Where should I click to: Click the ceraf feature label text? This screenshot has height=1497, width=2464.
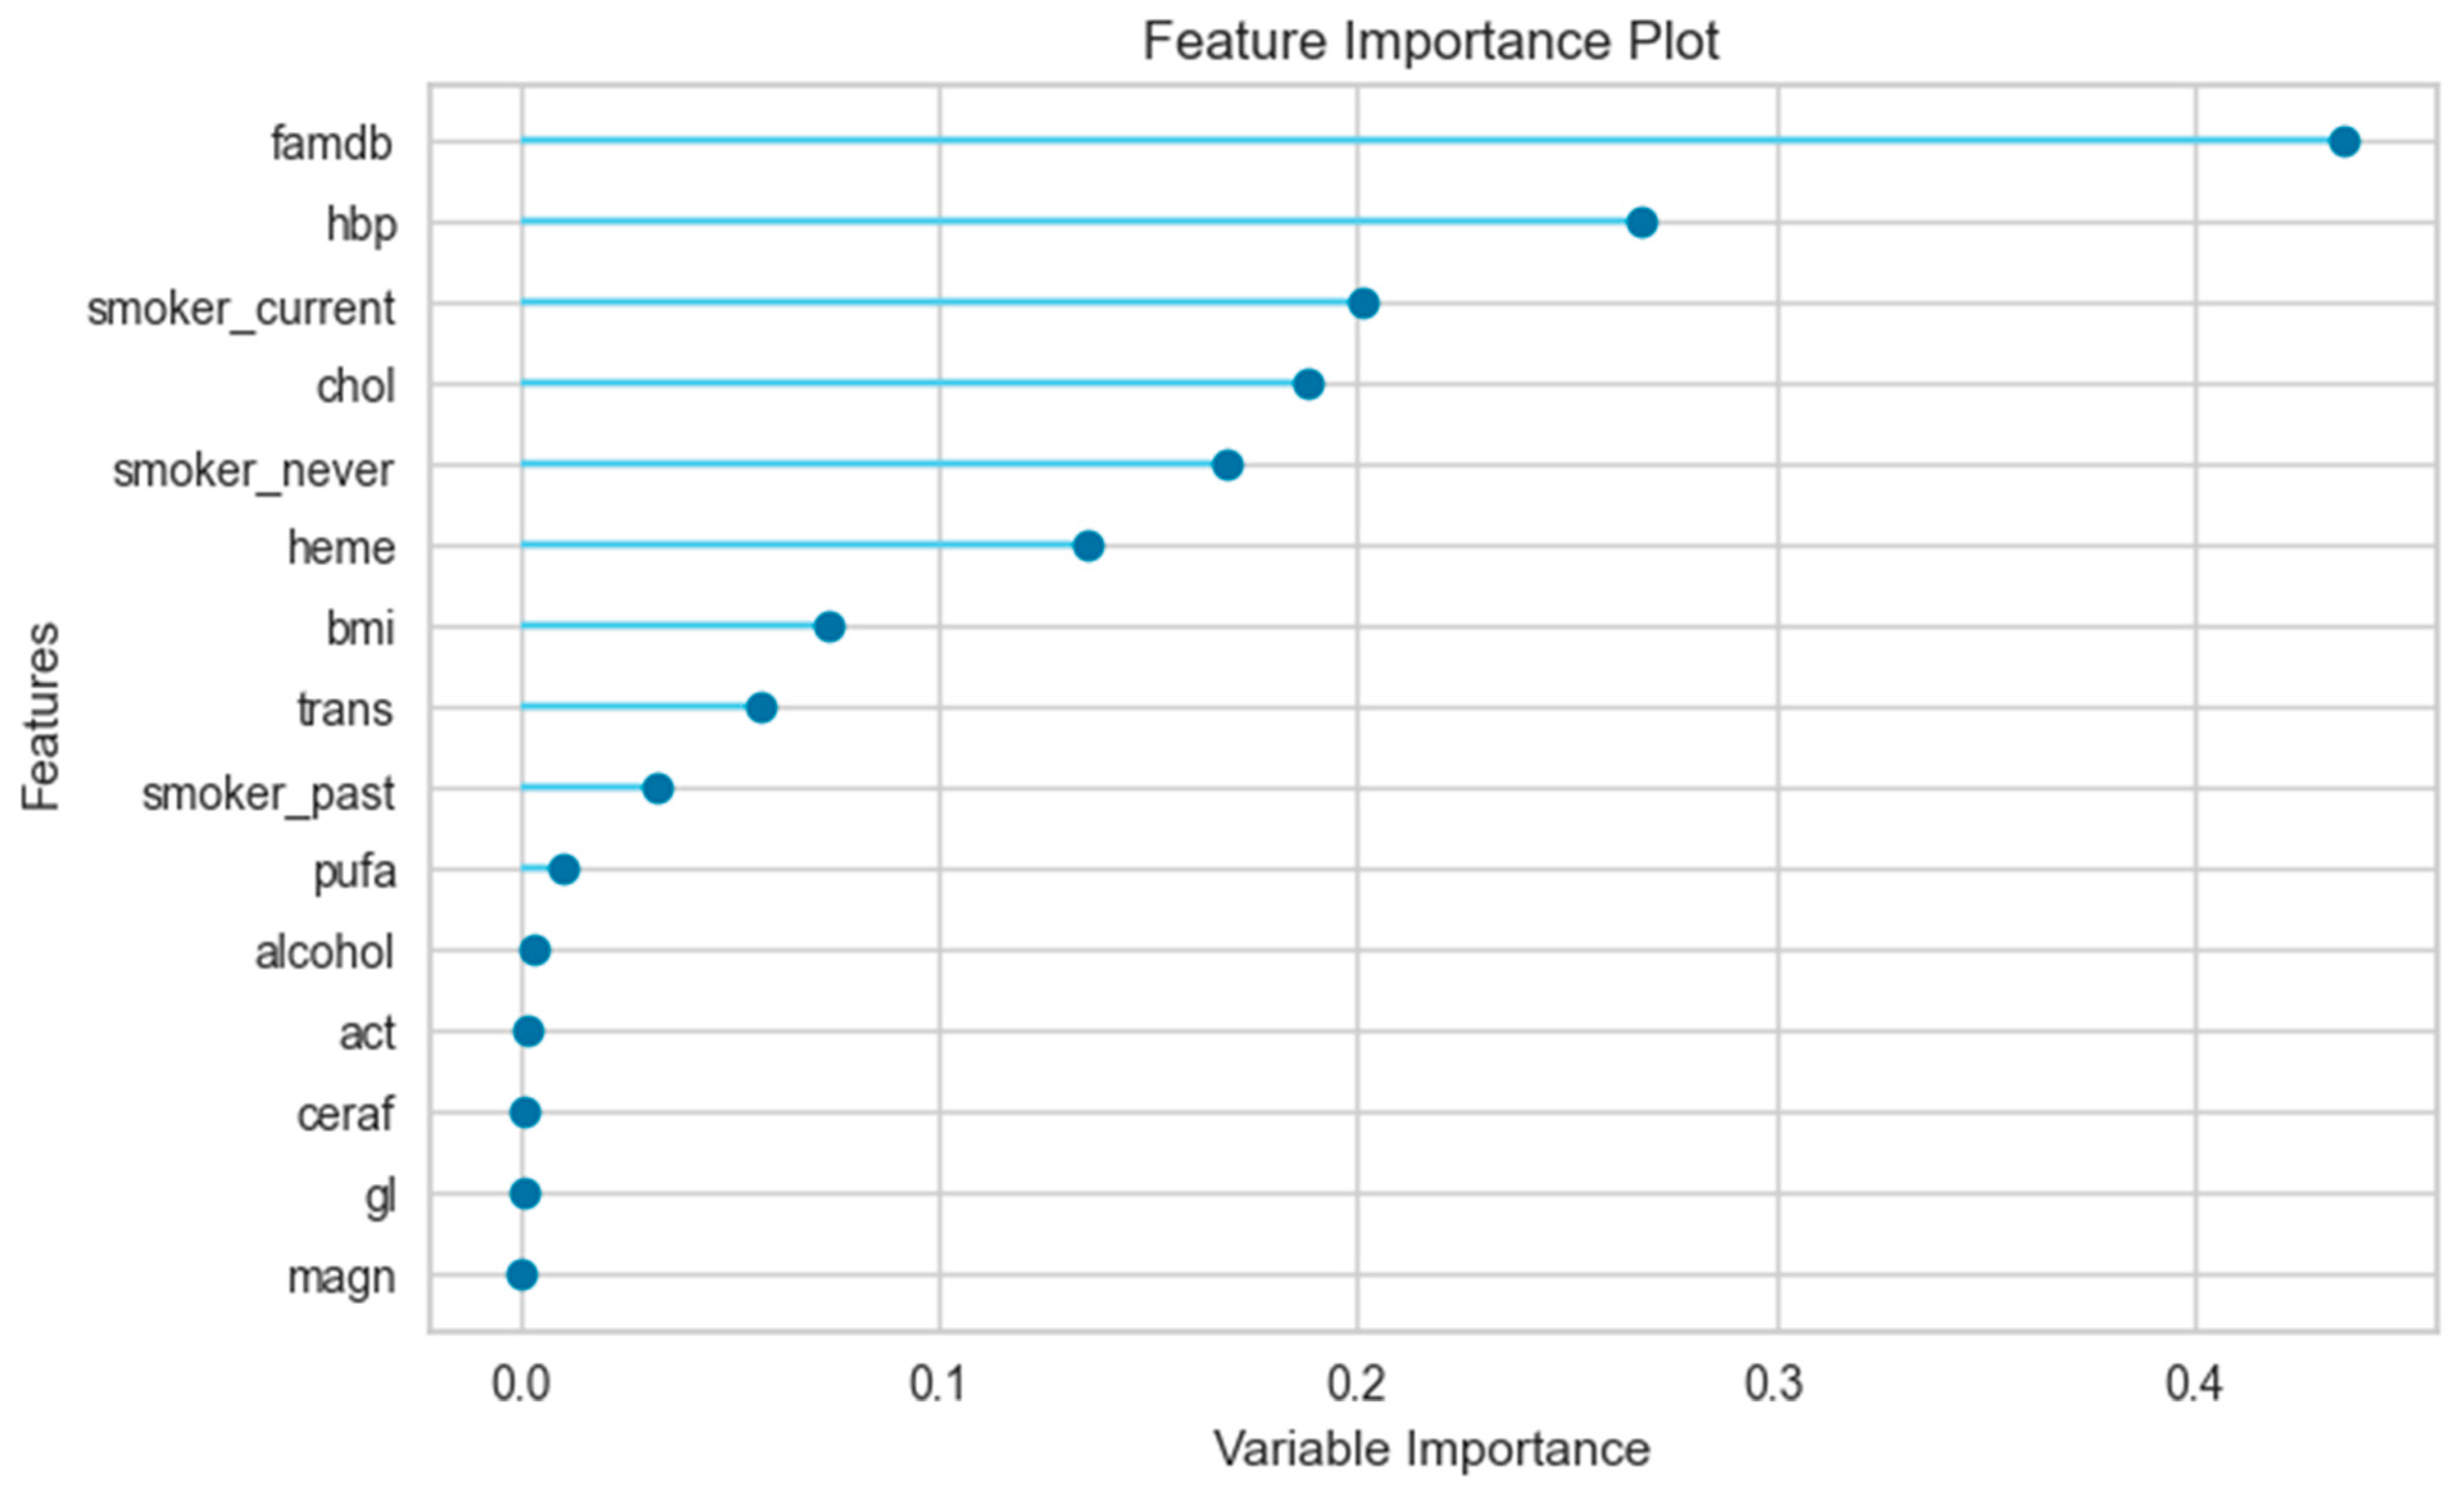[345, 1114]
